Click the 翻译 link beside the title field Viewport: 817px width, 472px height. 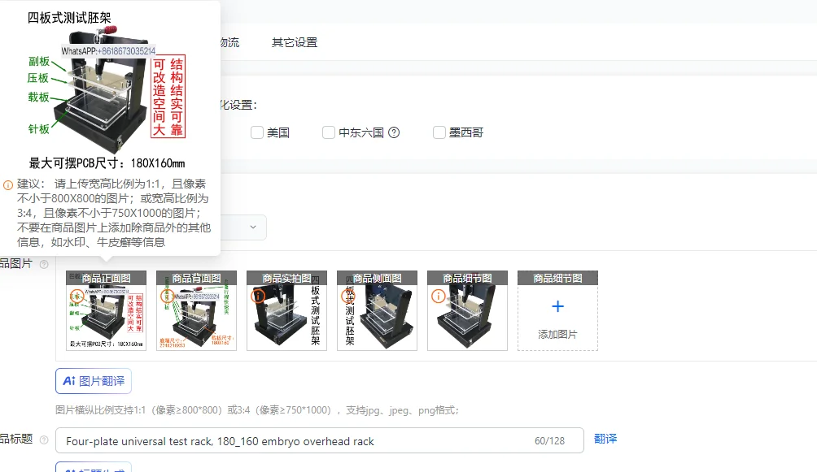click(605, 439)
